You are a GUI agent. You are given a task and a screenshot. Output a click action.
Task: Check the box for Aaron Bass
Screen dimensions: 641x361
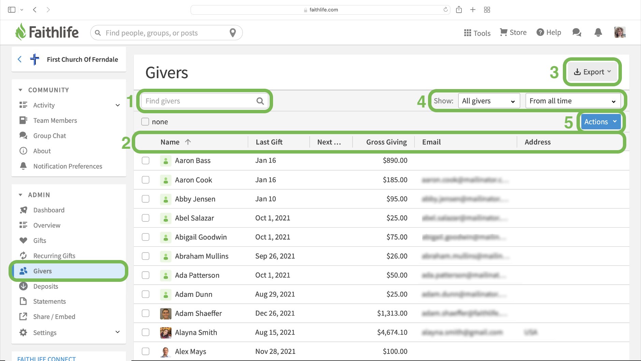(146, 160)
